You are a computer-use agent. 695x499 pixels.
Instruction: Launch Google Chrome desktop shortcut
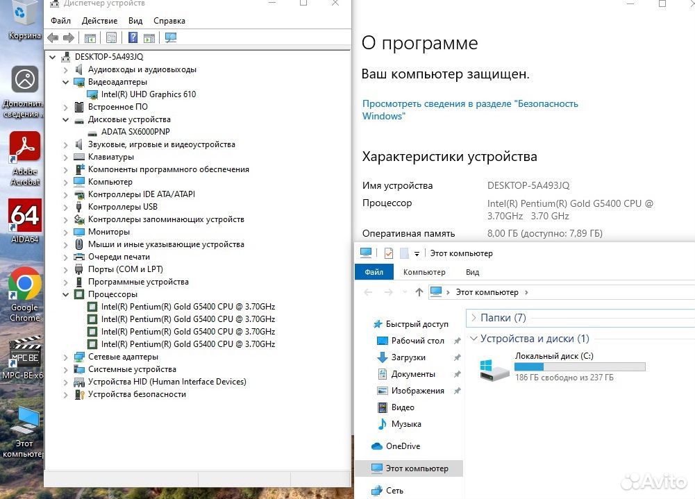tap(24, 294)
